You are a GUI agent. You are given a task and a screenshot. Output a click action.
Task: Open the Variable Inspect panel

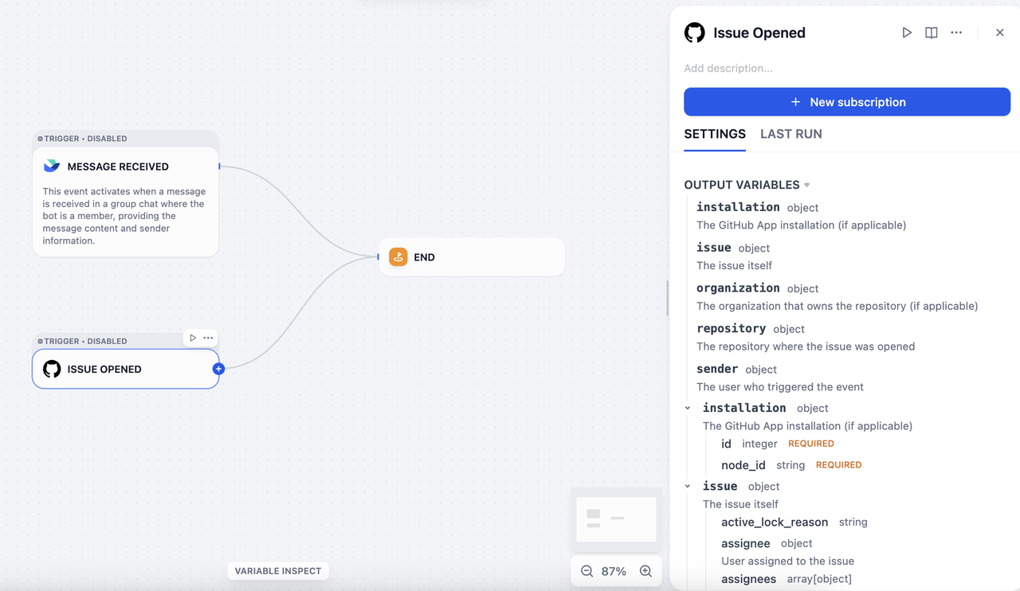click(x=278, y=571)
